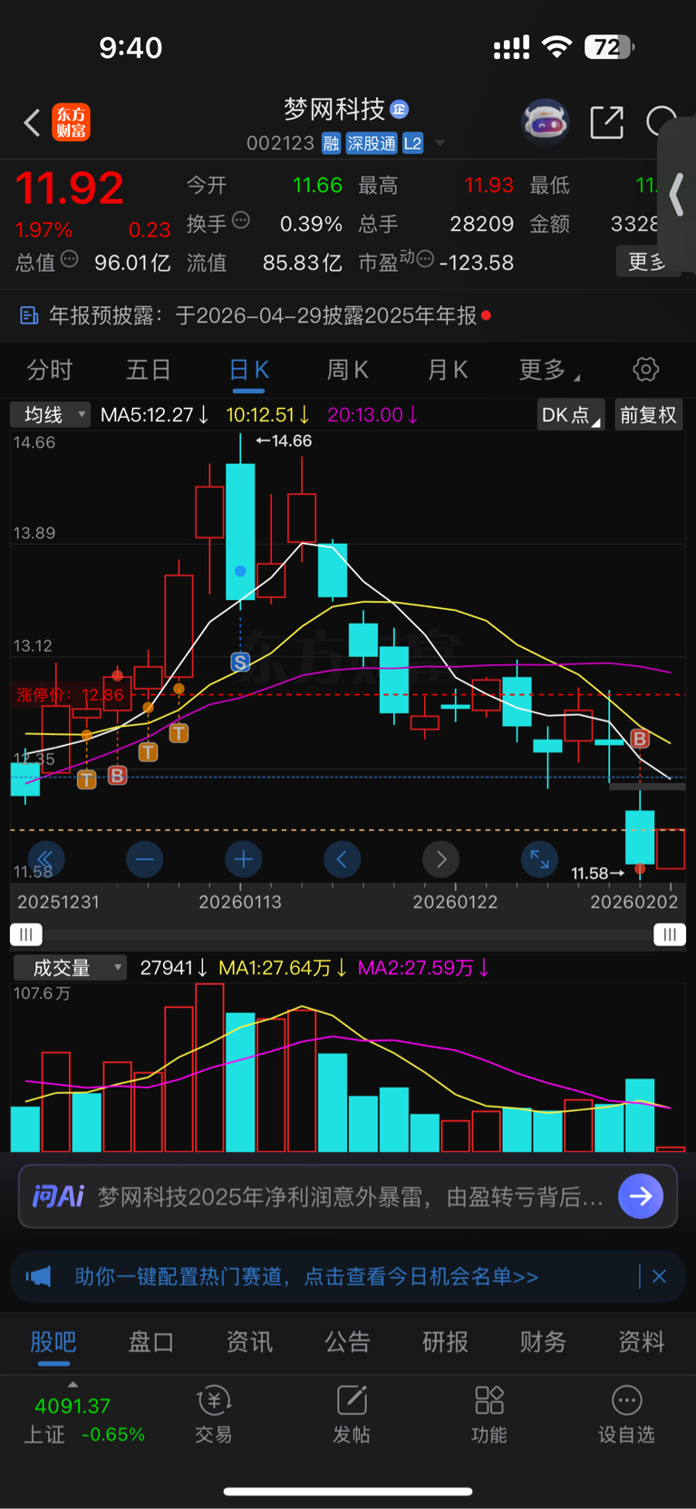
Task: Open the 研报 tab
Action: [x=445, y=1342]
